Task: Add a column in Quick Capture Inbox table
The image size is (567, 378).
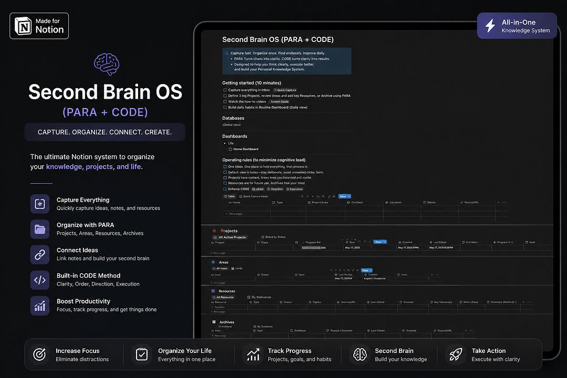Action: pyautogui.click(x=498, y=202)
